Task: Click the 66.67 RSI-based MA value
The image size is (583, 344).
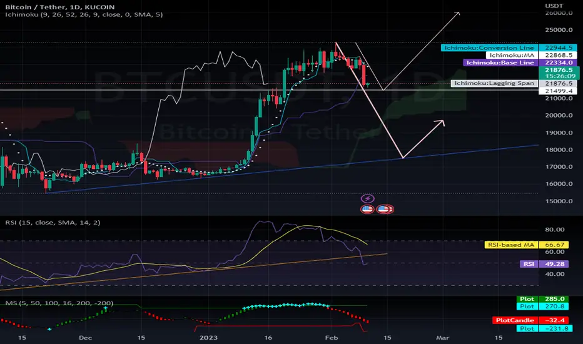Action: (x=554, y=245)
